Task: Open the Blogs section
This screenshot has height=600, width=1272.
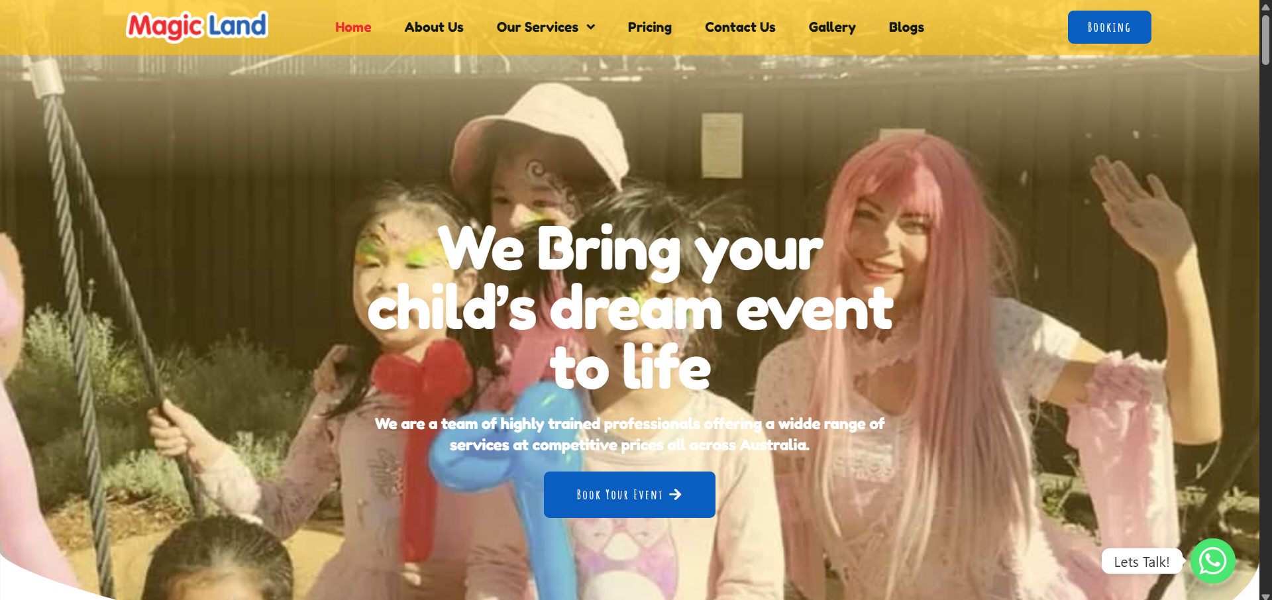Action: click(x=906, y=27)
